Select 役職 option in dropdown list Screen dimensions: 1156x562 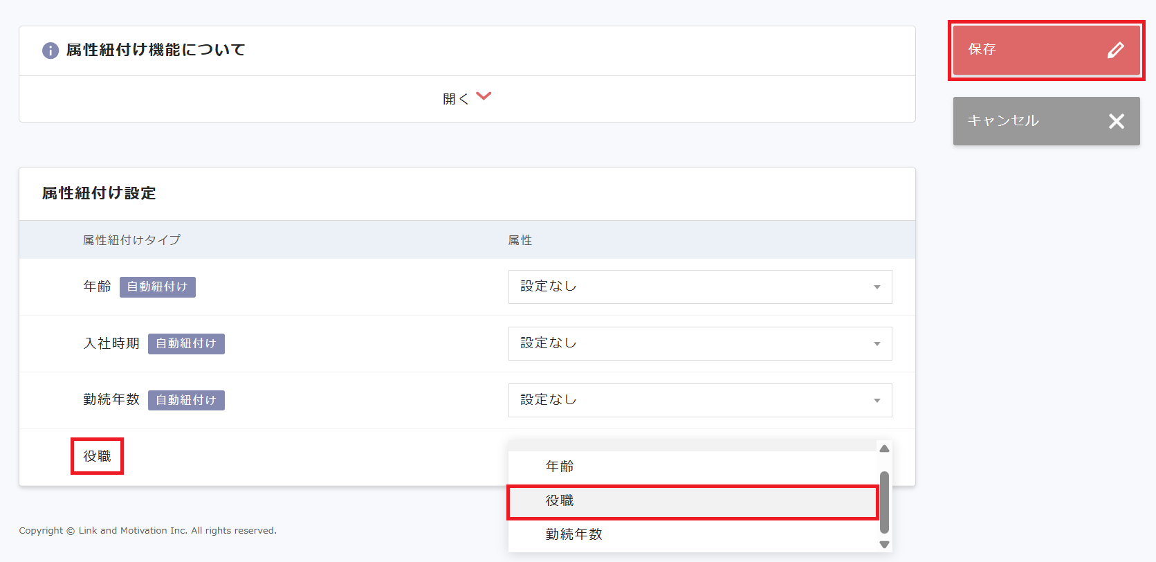pyautogui.click(x=560, y=500)
